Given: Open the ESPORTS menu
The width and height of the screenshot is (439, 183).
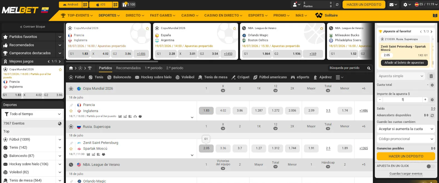Looking at the screenshot, I should [258, 16].
